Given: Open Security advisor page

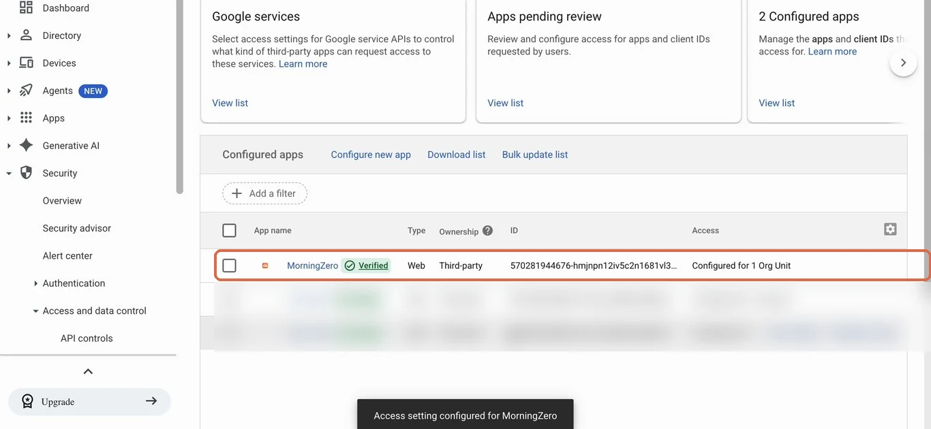Looking at the screenshot, I should point(77,228).
